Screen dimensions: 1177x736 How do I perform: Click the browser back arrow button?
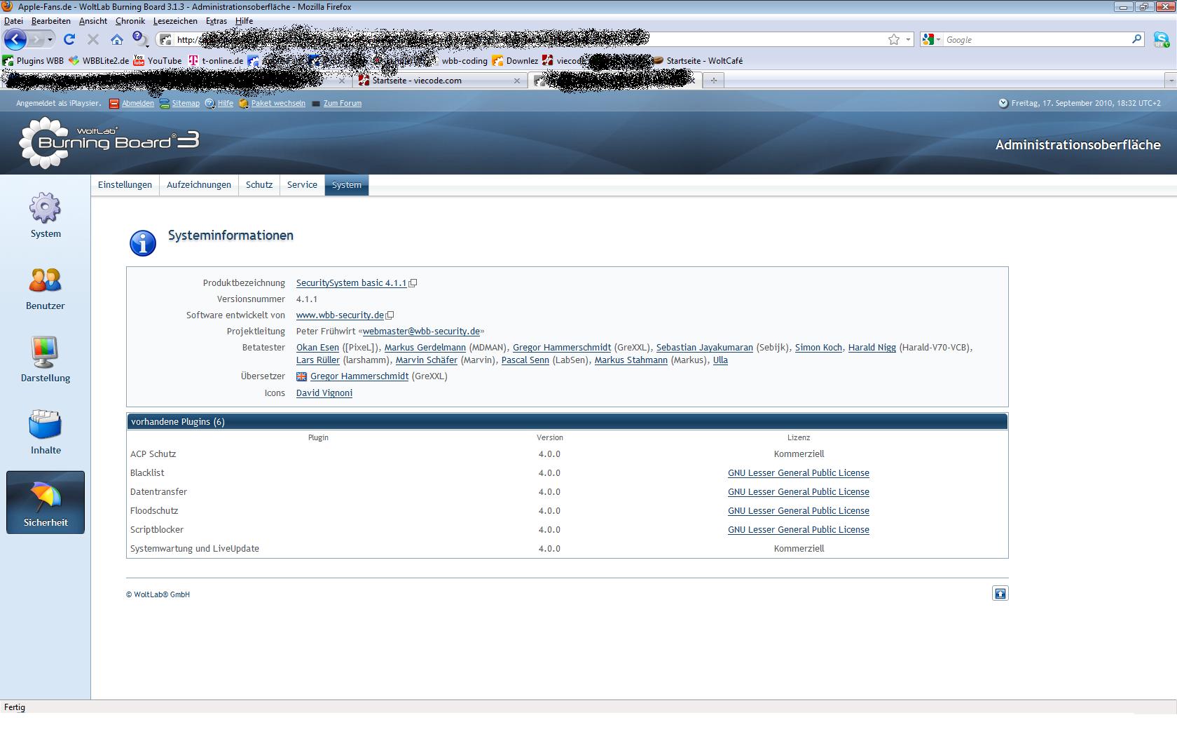15,40
